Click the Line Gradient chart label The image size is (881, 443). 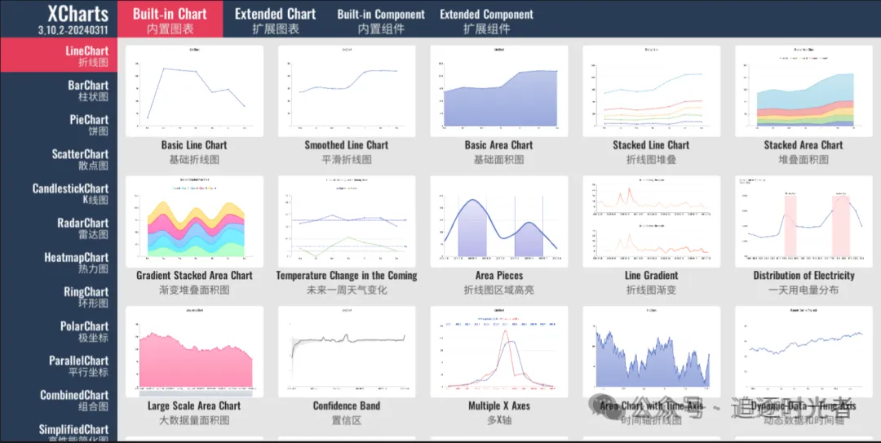coord(651,276)
